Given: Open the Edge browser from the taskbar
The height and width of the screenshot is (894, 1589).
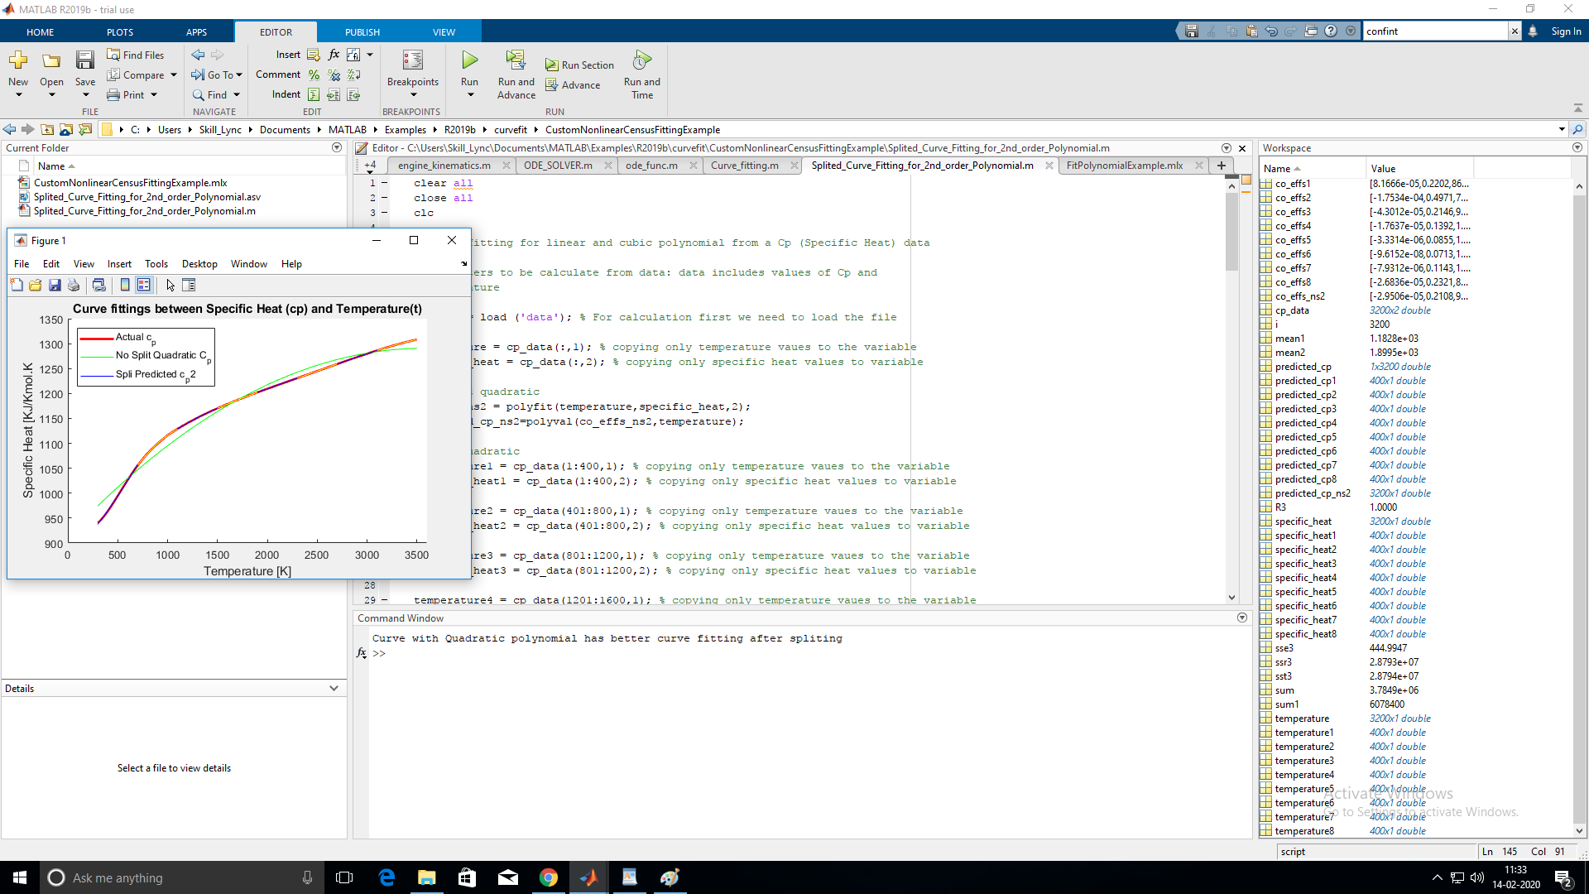Looking at the screenshot, I should (x=386, y=877).
